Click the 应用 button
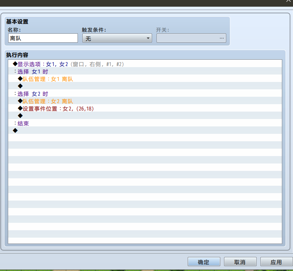The height and width of the screenshot is (271, 293). 277,262
